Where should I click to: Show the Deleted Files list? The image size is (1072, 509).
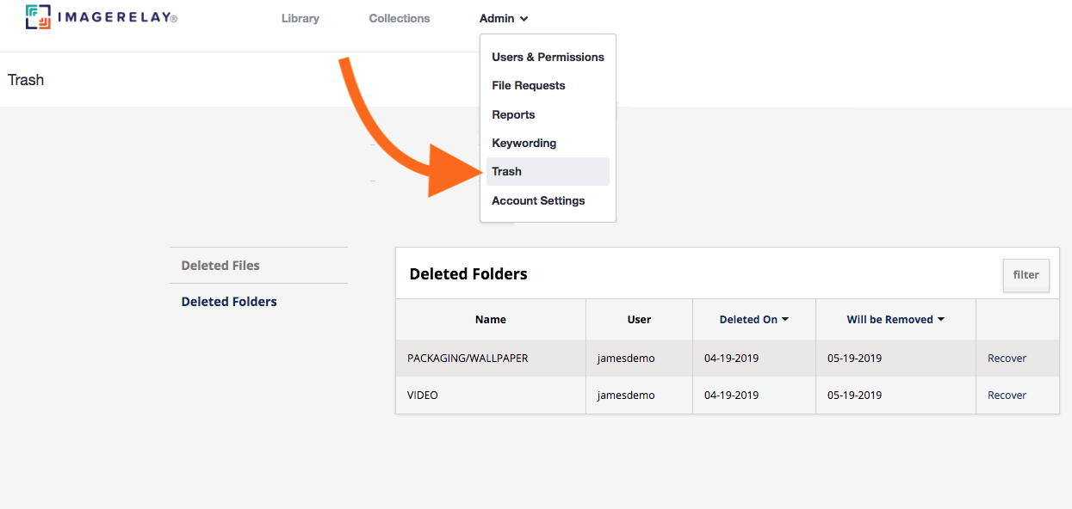tap(220, 266)
